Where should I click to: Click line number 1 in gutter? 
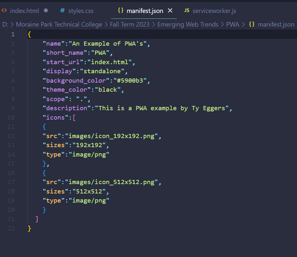13,34
